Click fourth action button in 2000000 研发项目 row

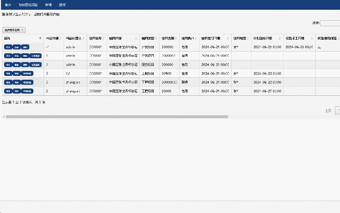pos(36,56)
